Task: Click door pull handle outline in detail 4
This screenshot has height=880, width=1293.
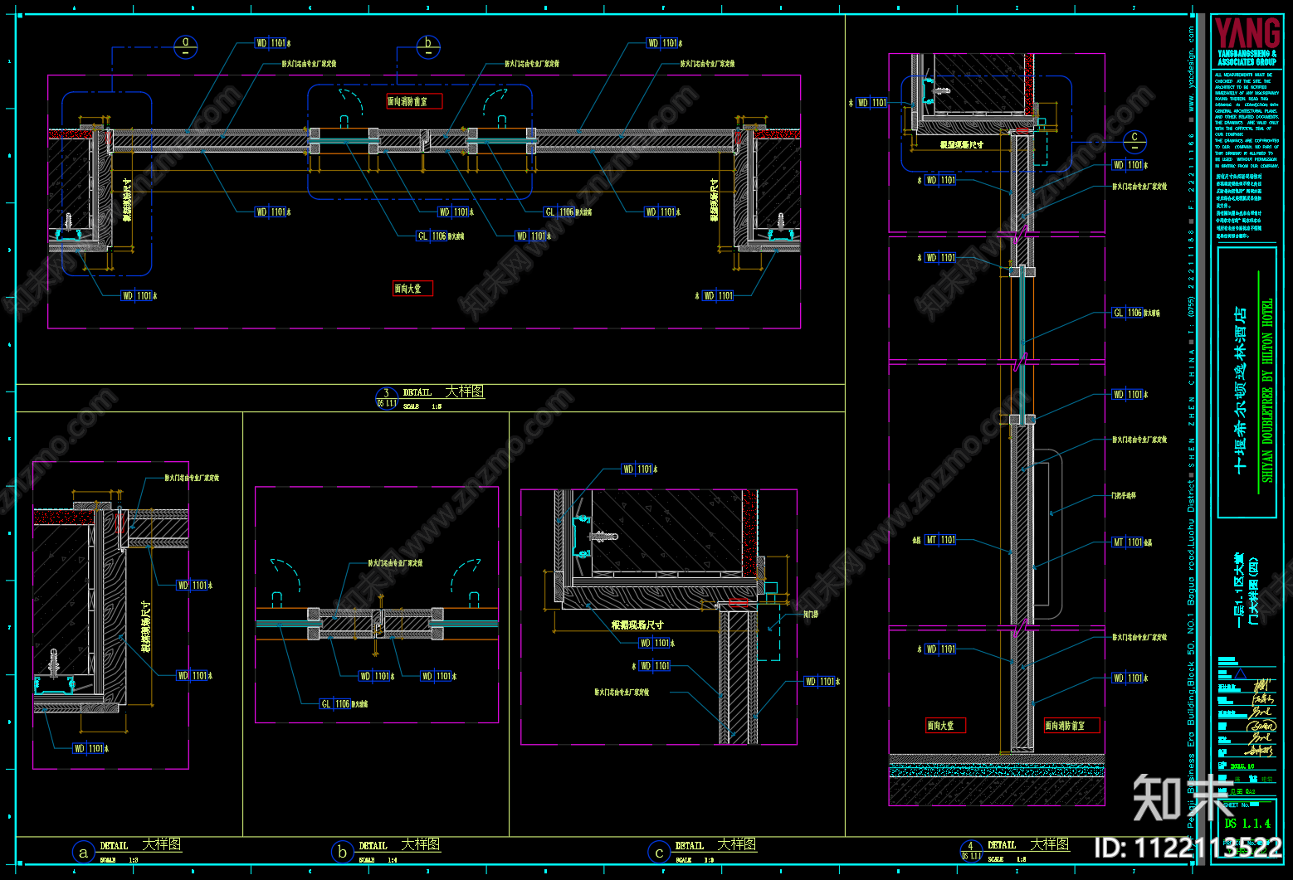Action: [x=1049, y=534]
